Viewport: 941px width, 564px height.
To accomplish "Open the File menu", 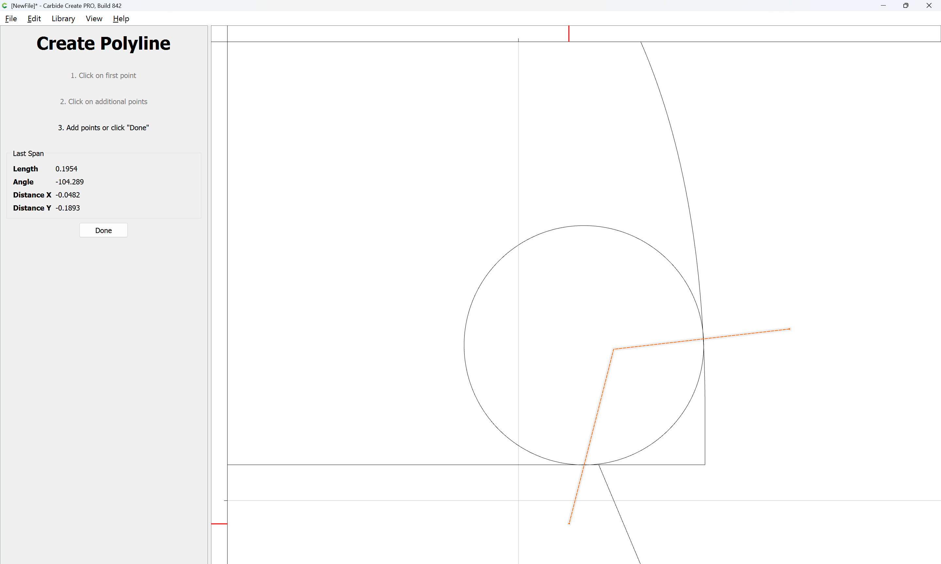I will pyautogui.click(x=11, y=19).
